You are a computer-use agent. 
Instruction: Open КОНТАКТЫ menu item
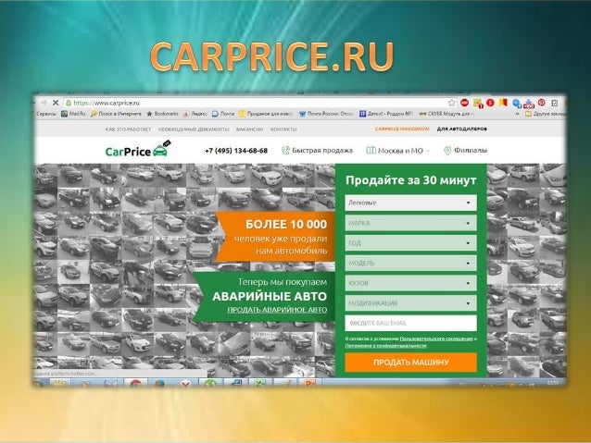click(x=283, y=129)
